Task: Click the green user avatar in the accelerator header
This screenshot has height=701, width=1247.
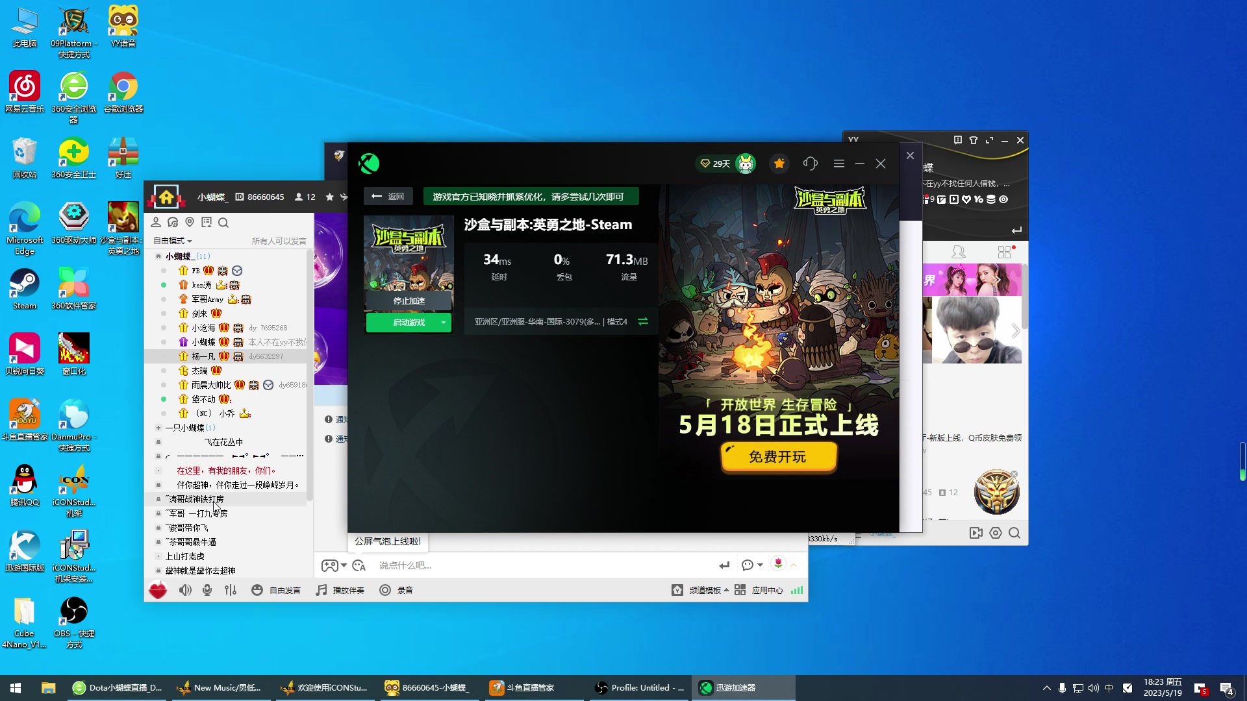Action: 746,164
